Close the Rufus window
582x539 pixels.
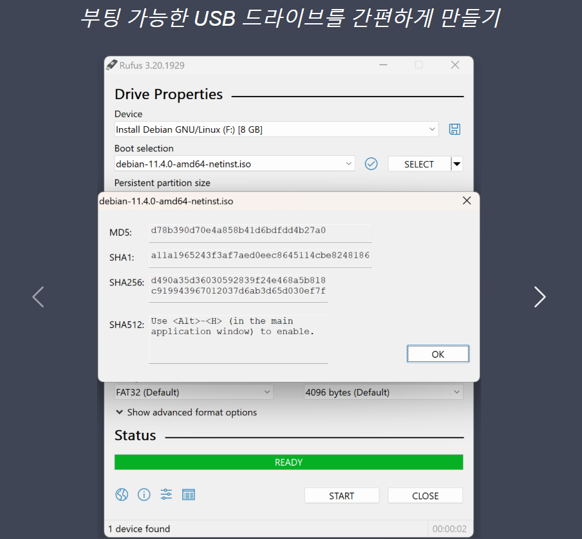455,65
